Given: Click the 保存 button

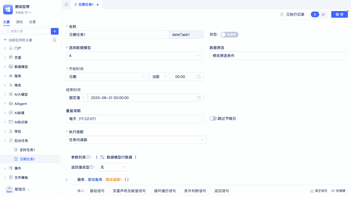Looking at the screenshot, I should [339, 14].
